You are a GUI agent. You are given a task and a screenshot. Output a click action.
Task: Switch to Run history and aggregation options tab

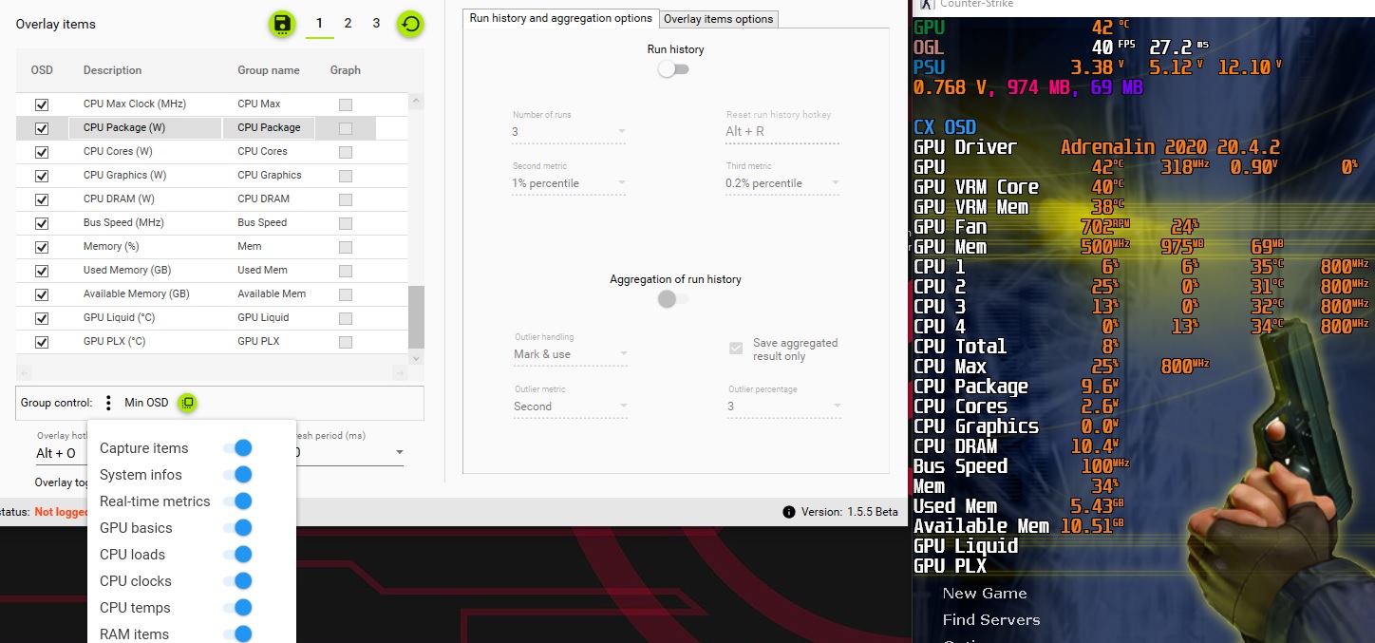coord(561,18)
